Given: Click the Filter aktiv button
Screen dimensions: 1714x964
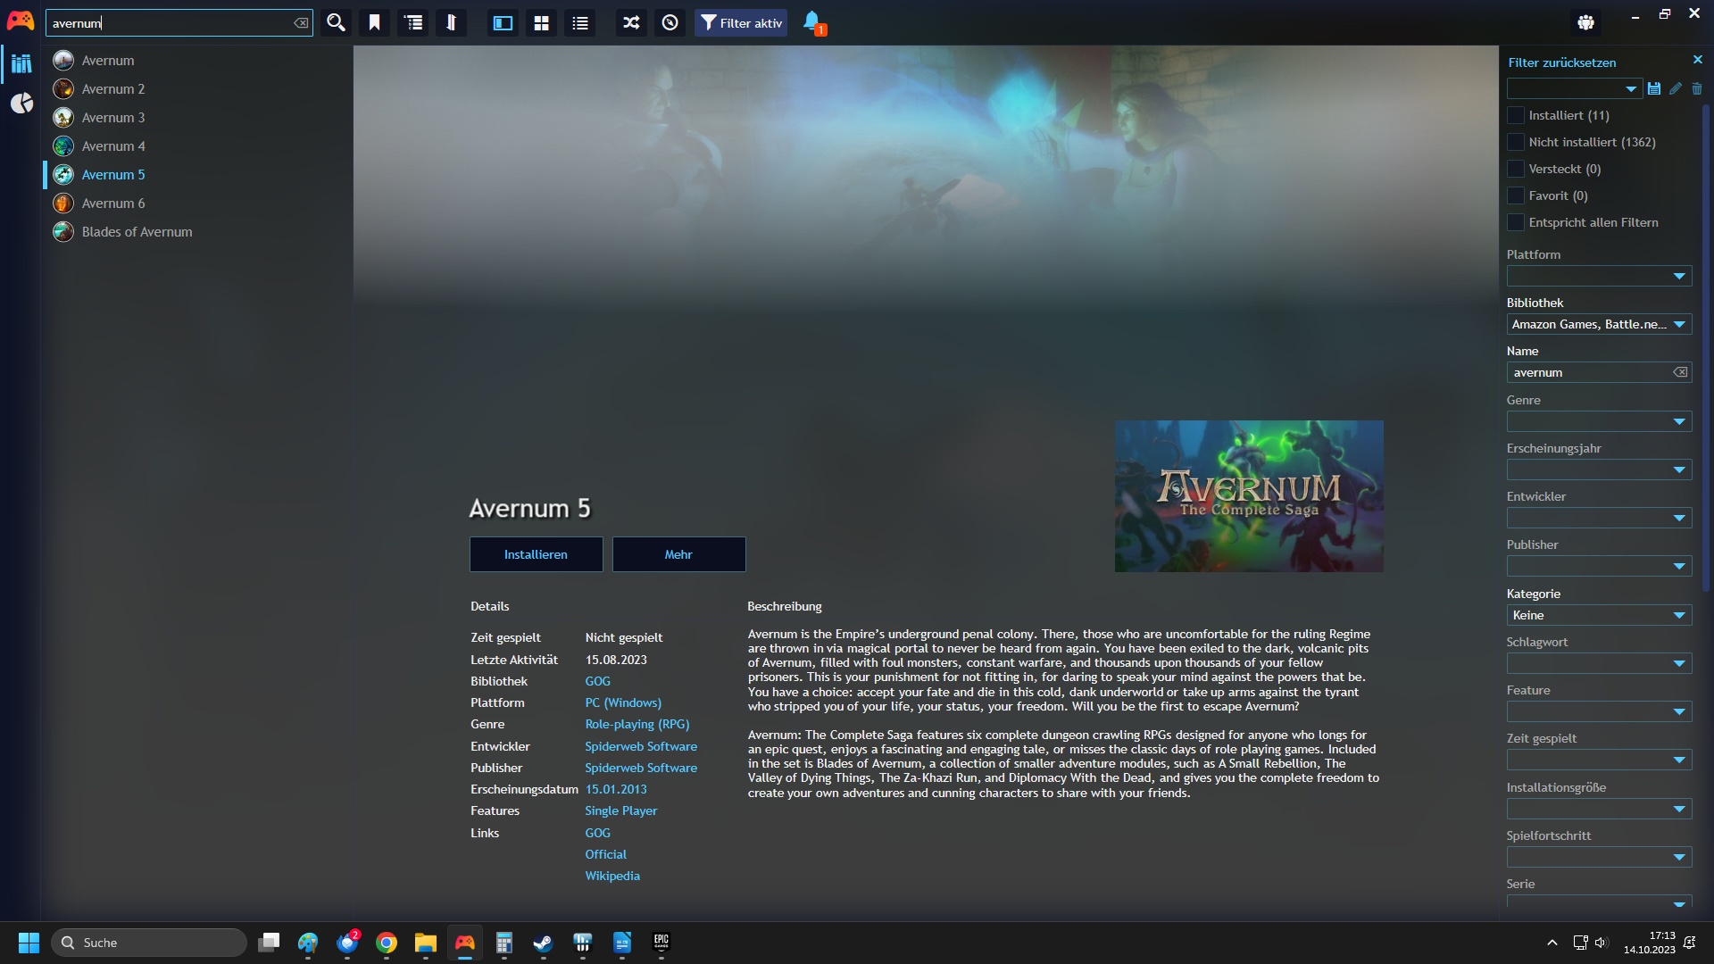Looking at the screenshot, I should pyautogui.click(x=741, y=23).
